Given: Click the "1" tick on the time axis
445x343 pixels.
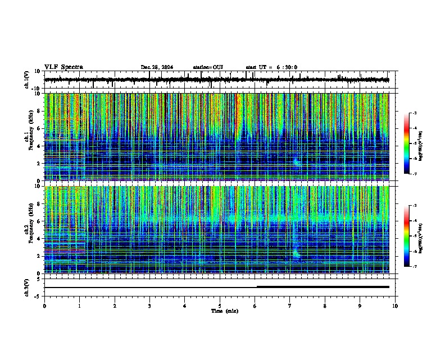Looking at the screenshot, I should point(79,306).
